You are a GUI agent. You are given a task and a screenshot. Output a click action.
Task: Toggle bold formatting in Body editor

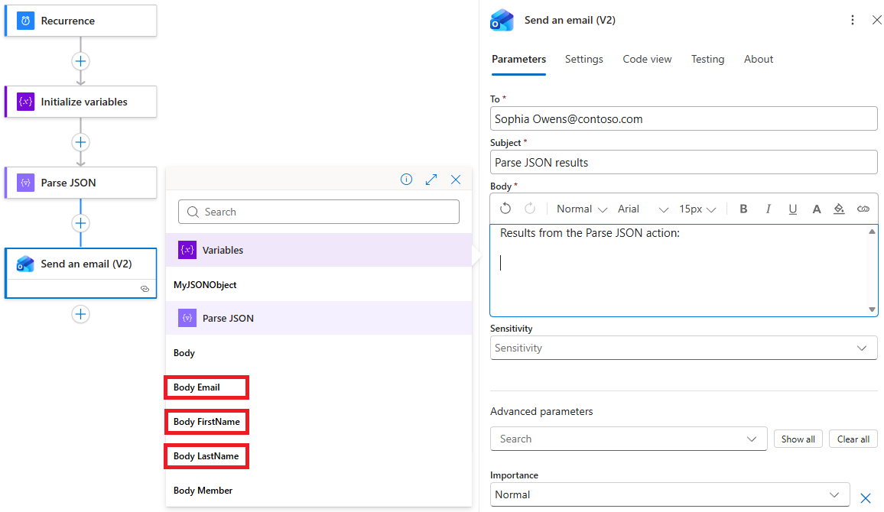tap(743, 209)
